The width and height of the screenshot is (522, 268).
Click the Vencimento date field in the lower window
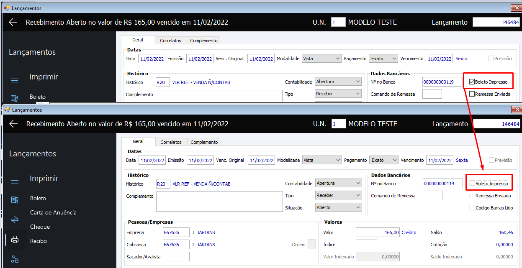(x=440, y=160)
